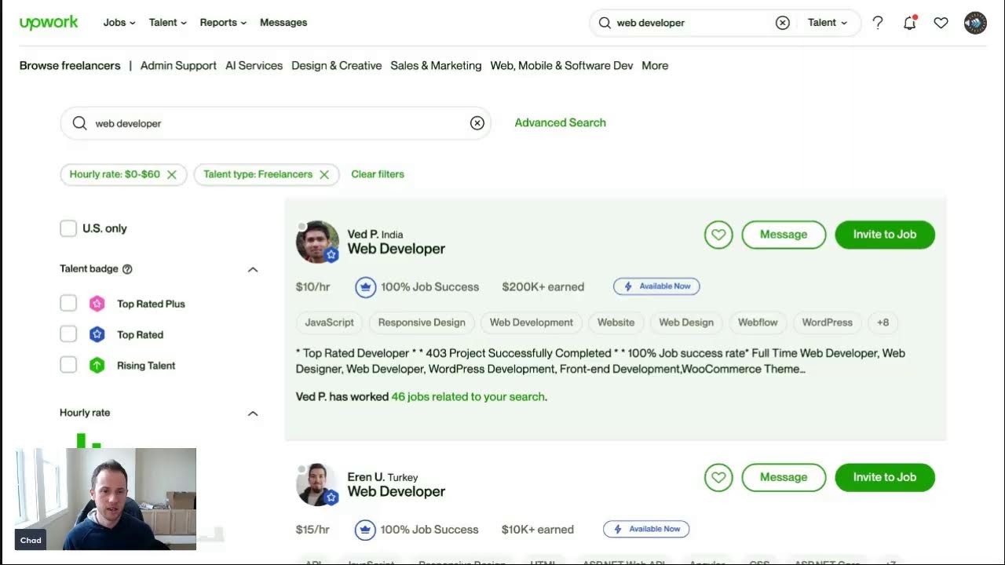Screen dimensions: 1005x565
Task: Open the help question mark icon
Action: coord(878,23)
